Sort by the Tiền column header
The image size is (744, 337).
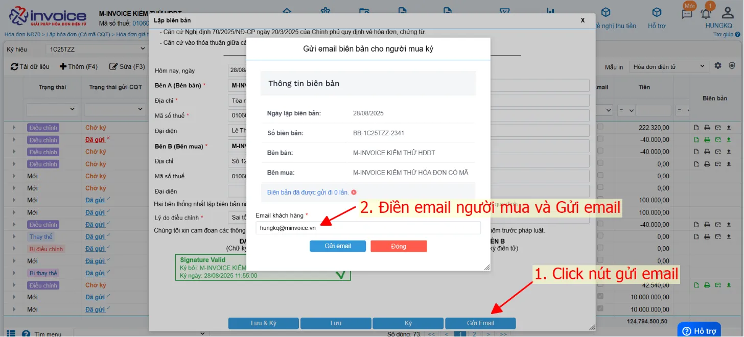coord(644,87)
